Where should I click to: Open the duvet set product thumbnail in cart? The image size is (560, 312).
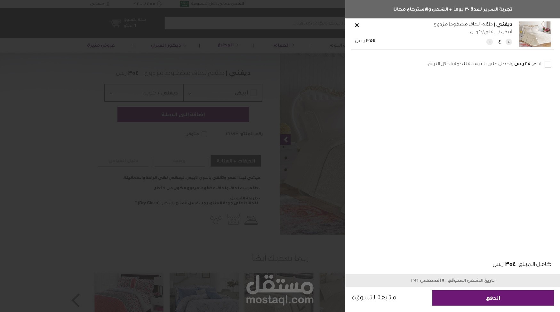[535, 34]
